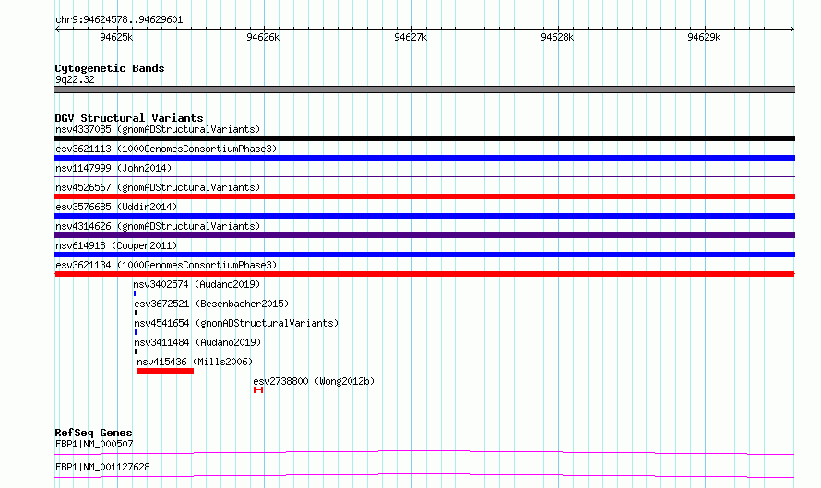Open nsv4541654 (gnomADStructuralVariants) label

coord(236,323)
